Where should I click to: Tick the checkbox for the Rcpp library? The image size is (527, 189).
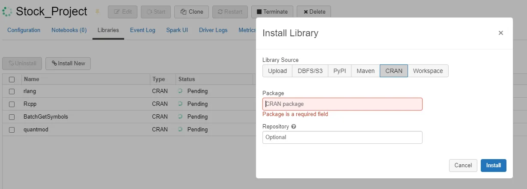point(12,104)
